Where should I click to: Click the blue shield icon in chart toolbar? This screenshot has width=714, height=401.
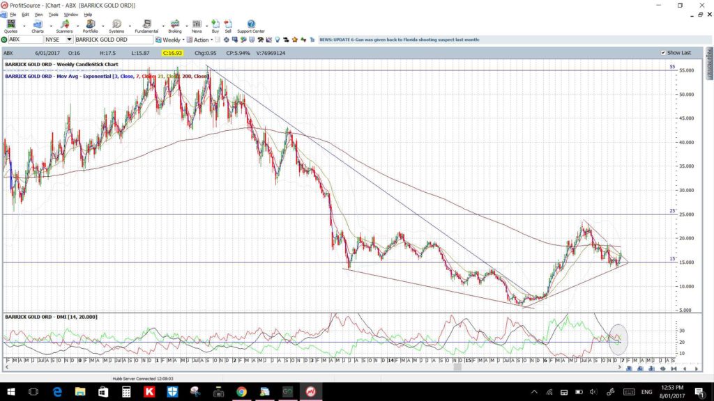tap(252, 40)
